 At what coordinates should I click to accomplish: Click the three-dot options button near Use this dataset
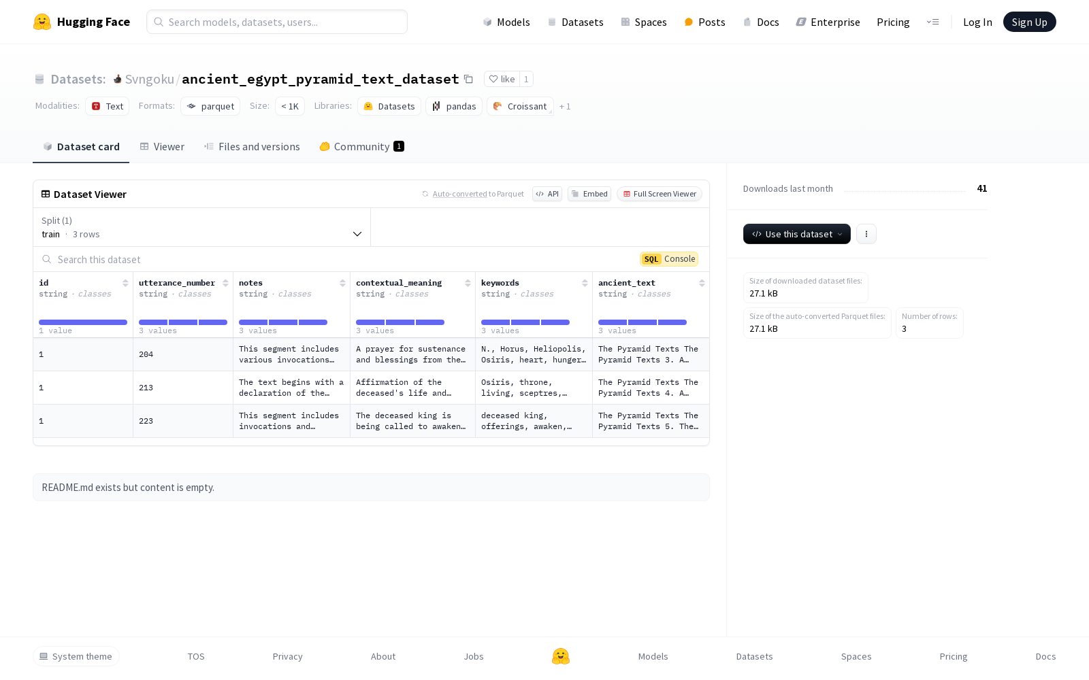(866, 234)
